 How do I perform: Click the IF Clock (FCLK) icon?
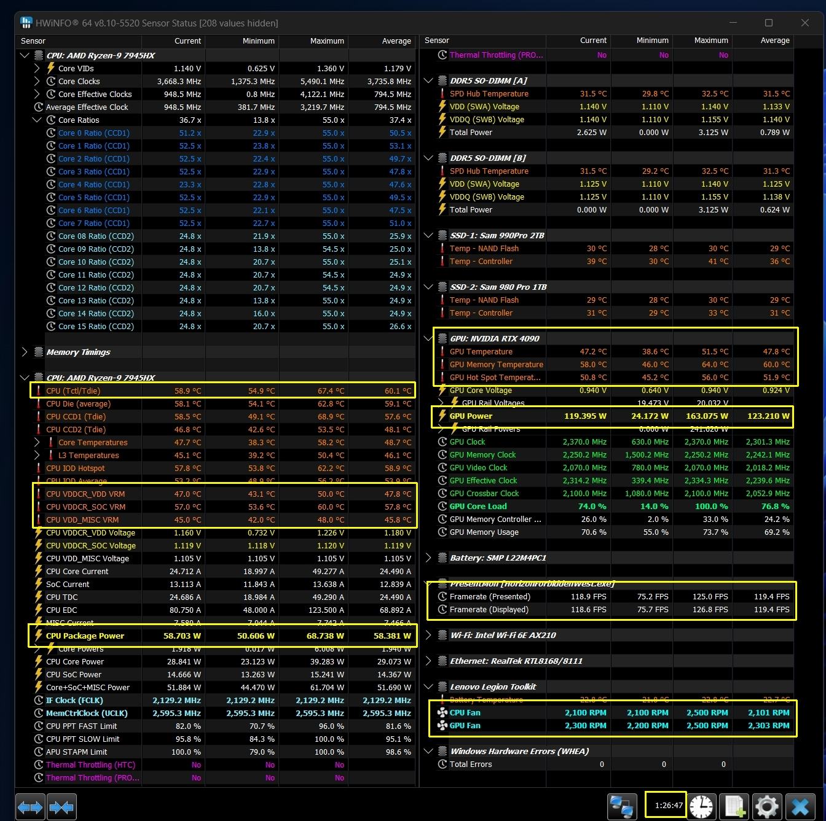click(x=38, y=701)
